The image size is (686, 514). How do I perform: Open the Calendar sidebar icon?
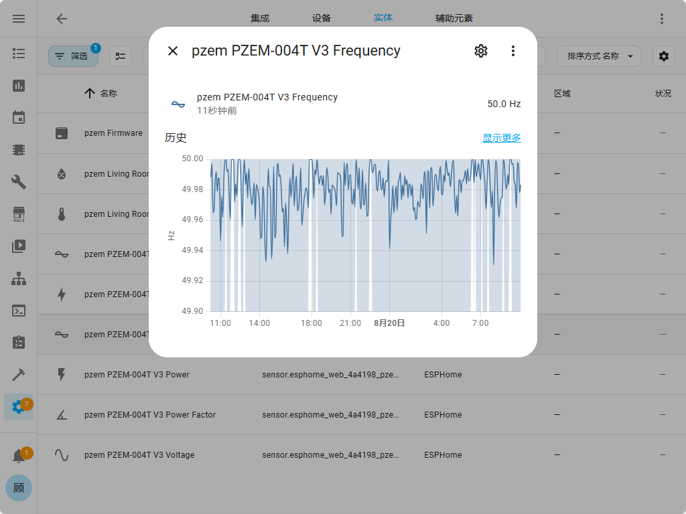[19, 118]
